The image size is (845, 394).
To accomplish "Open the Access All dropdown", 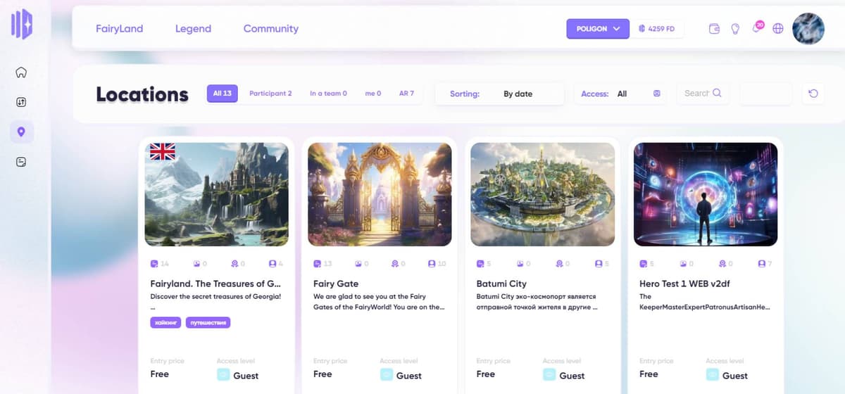I will [621, 94].
